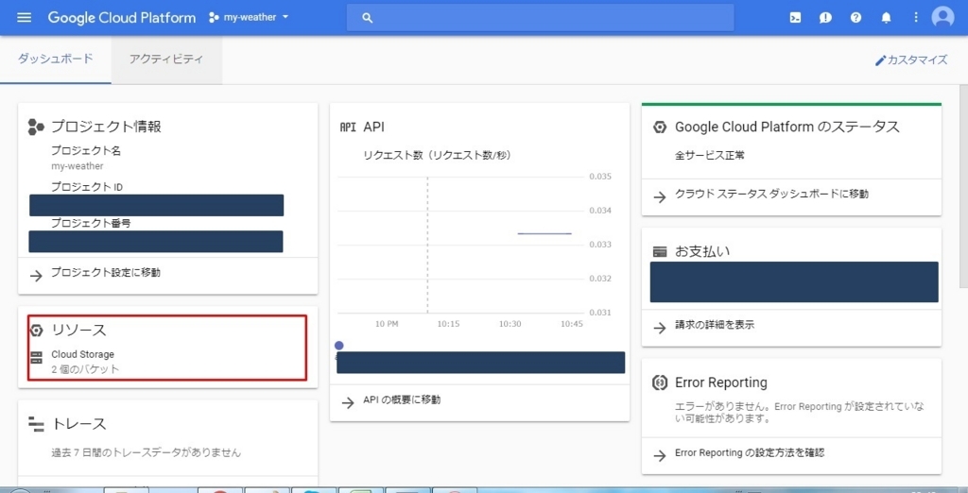Click the arrow beside API の概要に移動
Image resolution: width=968 pixels, height=493 pixels.
(348, 402)
